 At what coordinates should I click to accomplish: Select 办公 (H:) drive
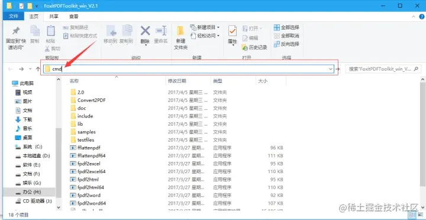[28, 192]
